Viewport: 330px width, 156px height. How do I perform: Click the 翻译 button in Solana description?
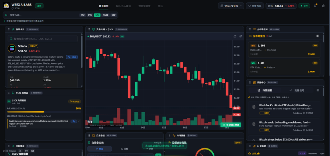[72, 57]
